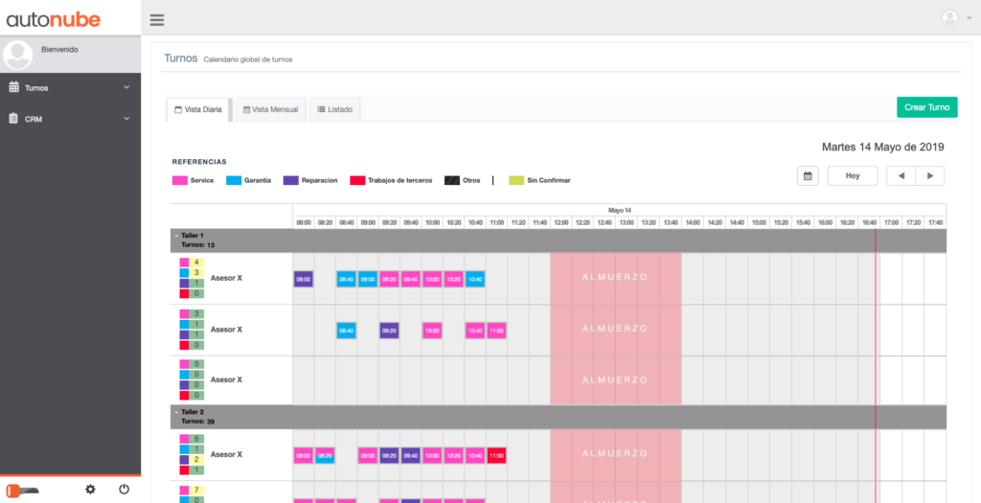Switch to the Vista Mensual tab
981x503 pixels.
[x=270, y=109]
